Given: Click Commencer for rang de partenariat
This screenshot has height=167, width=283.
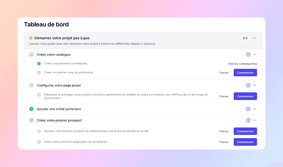Looking at the screenshot, I should (x=245, y=72).
